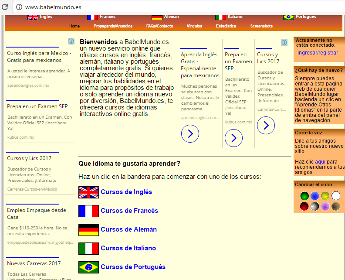Viewport: 345px width, 280px height.
Task: Open the FAQs/Contacto menu item
Action: [159, 26]
